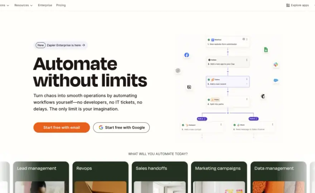Click the Webflow logo in step 1
Screen dimensions: 315x193
pyautogui.click(x=213, y=40)
